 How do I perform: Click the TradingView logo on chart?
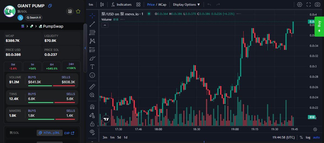106,119
